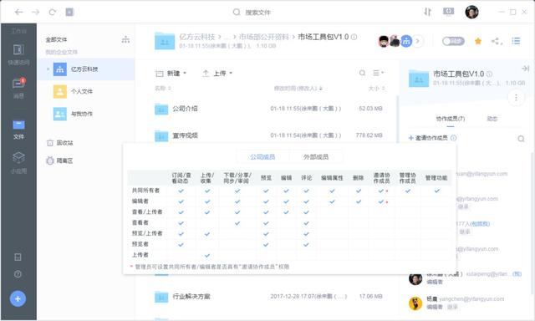Click the 共同所有者 row label
The height and width of the screenshot is (321, 535).
(x=145, y=191)
